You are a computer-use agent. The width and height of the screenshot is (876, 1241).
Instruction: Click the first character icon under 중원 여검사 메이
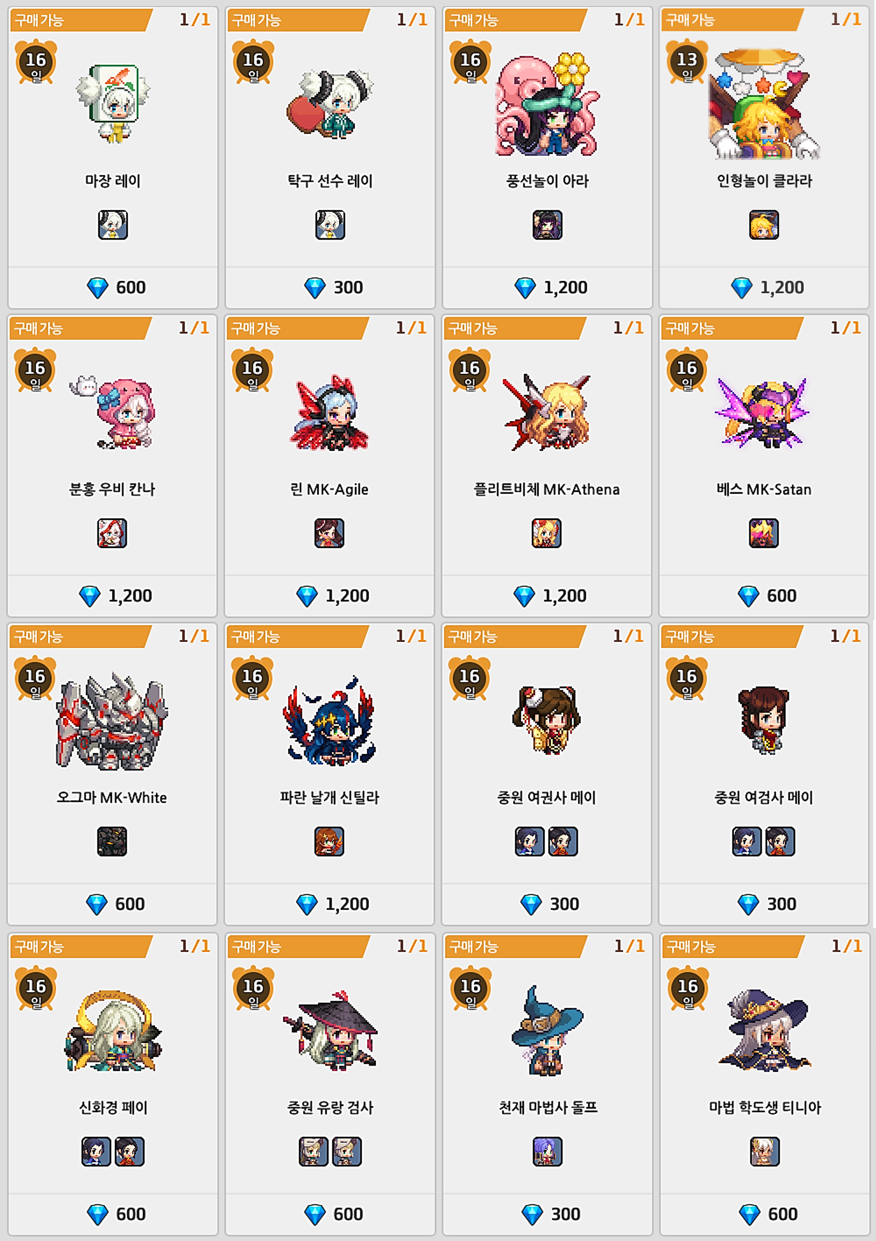(x=747, y=841)
